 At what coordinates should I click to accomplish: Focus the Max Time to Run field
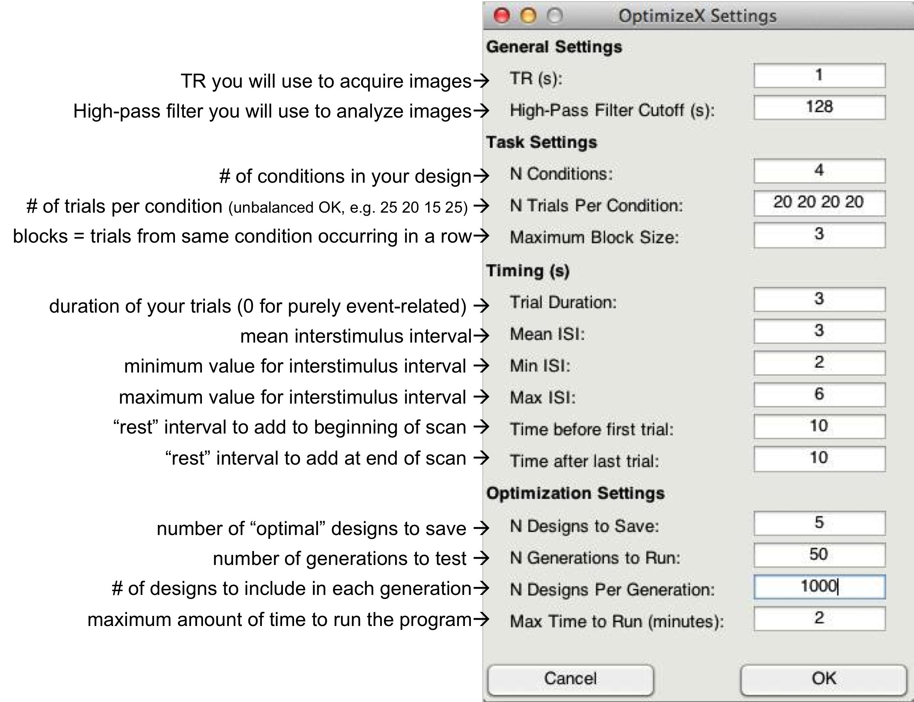click(x=819, y=619)
